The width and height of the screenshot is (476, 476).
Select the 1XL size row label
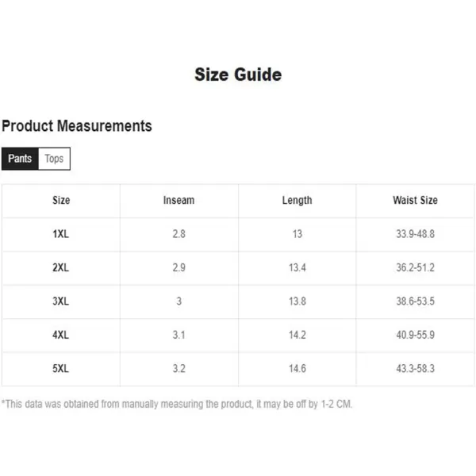[61, 234]
